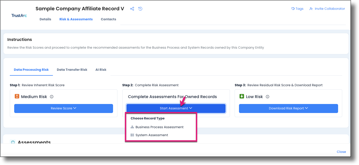Click the green Low Risk arrow icon

pyautogui.click(x=242, y=97)
